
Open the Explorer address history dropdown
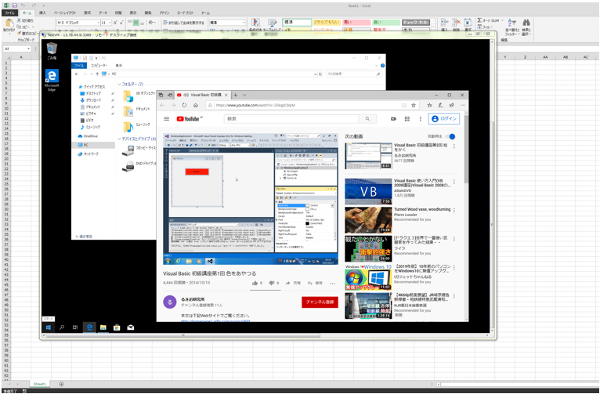(x=316, y=74)
